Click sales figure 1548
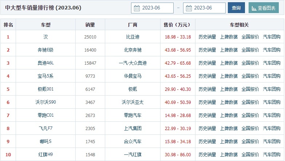 coord(90,155)
